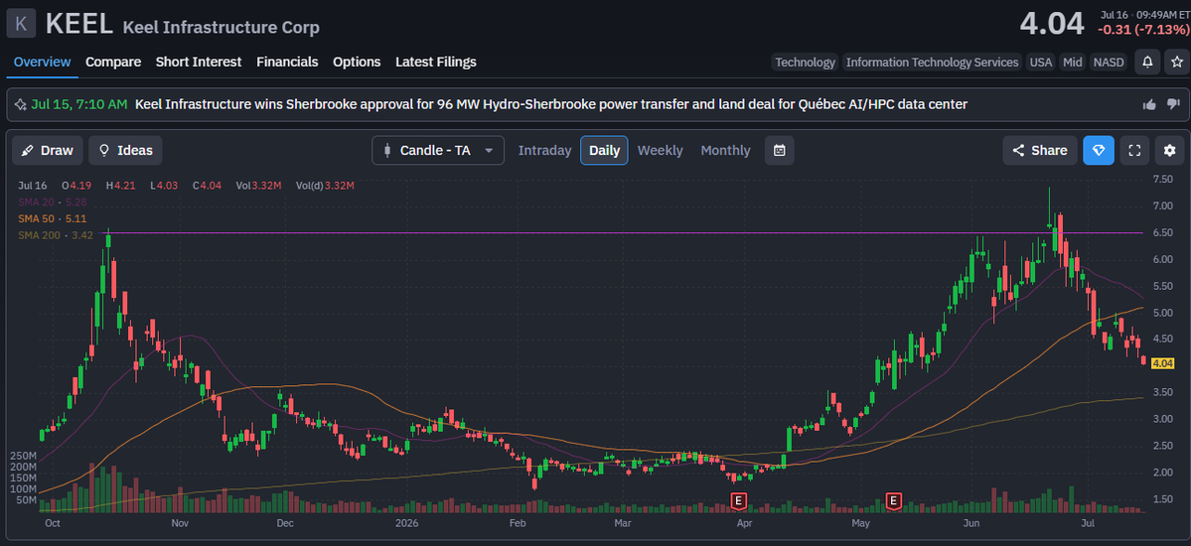Click the April earnings E marker
This screenshot has height=546, width=1191.
[737, 500]
